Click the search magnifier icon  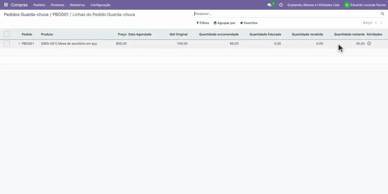pos(383,14)
